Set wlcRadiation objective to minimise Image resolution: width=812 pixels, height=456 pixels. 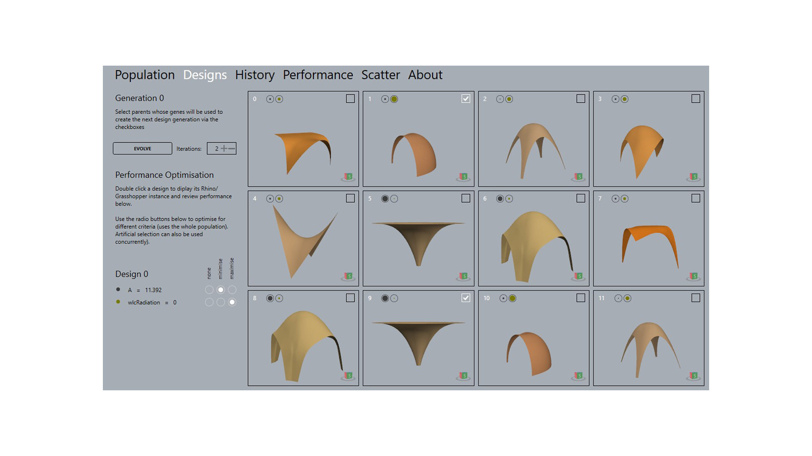coord(220,302)
